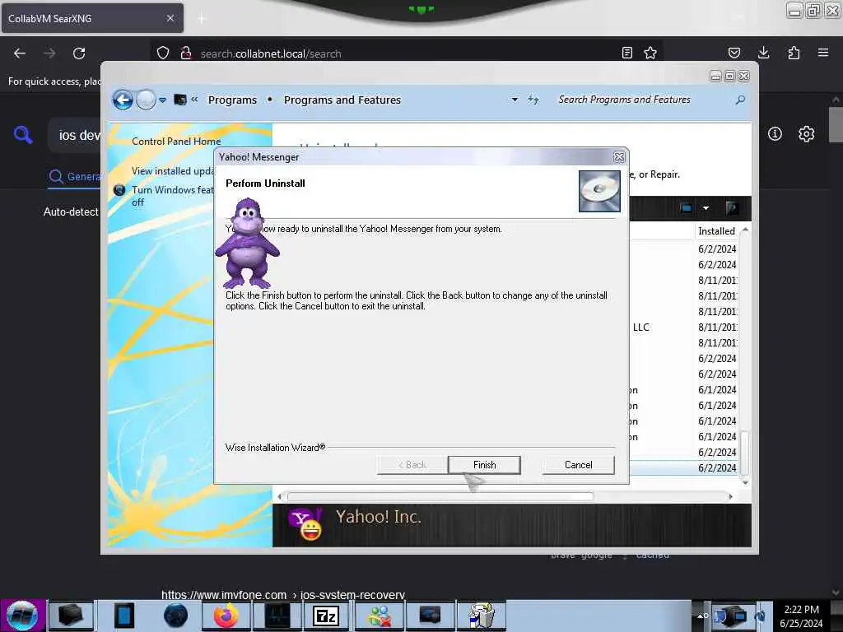Open the imyfone ios-system-recovery result link
Image resolution: width=843 pixels, height=632 pixels.
click(x=283, y=594)
